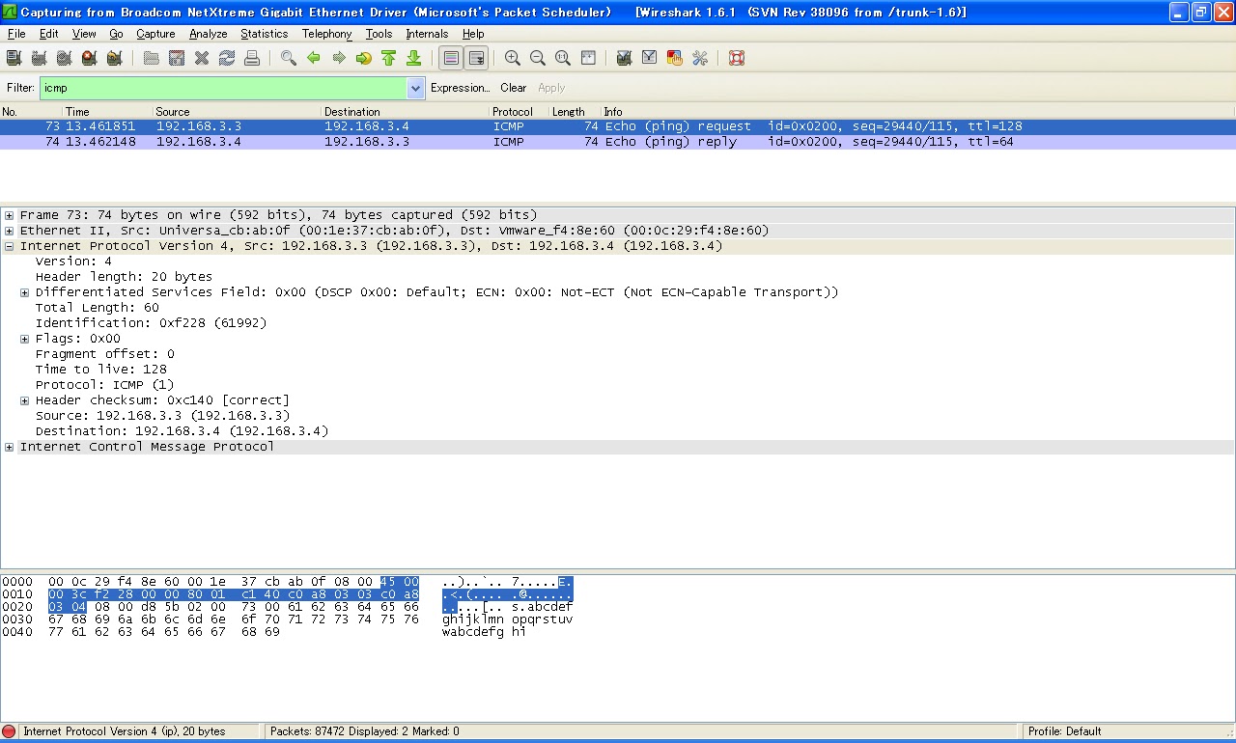Viewport: 1236px width, 743px height.
Task: Reset zoom to normal size
Action: tap(563, 58)
